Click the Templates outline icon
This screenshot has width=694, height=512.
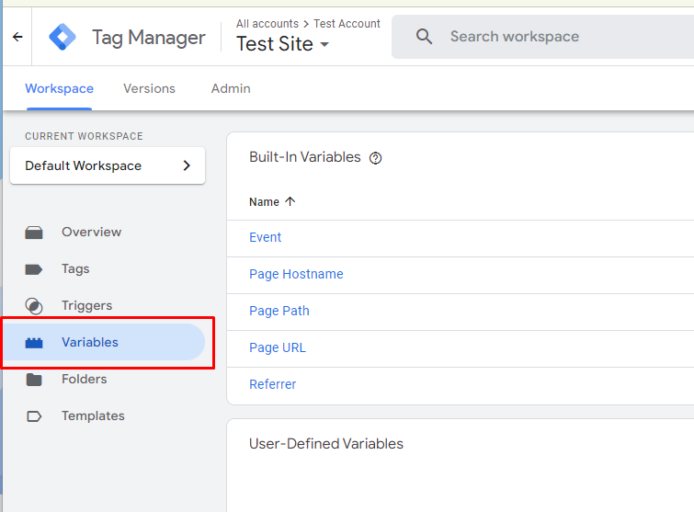point(34,416)
